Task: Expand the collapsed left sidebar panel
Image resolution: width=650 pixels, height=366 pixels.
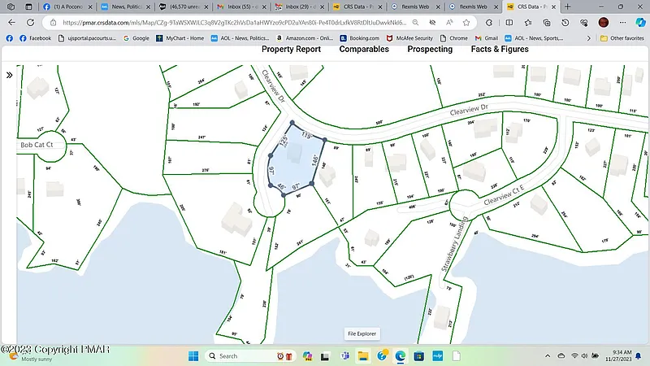Action: pyautogui.click(x=9, y=74)
